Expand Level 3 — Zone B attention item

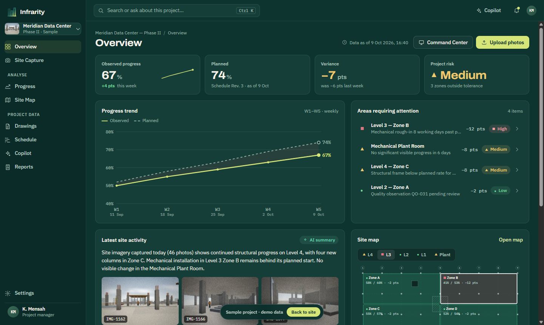pyautogui.click(x=440, y=129)
